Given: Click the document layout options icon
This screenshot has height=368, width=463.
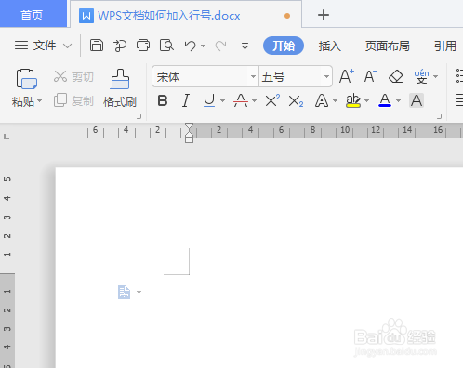Looking at the screenshot, I should coord(124,292).
